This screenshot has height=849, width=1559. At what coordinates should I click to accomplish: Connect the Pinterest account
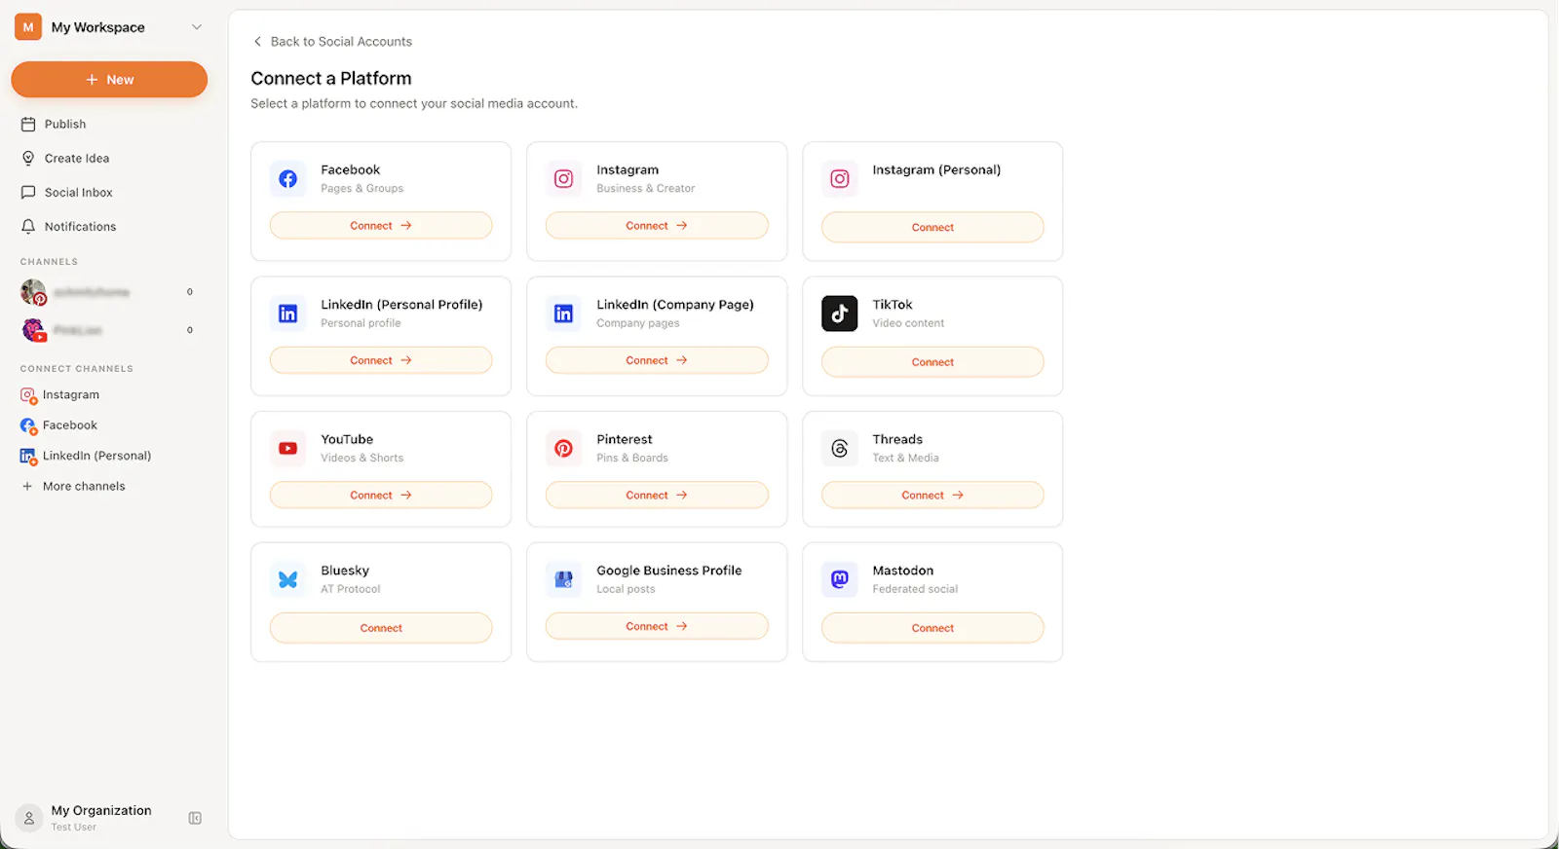point(657,495)
